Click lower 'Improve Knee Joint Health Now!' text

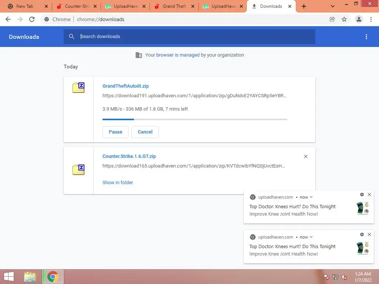[x=284, y=254]
